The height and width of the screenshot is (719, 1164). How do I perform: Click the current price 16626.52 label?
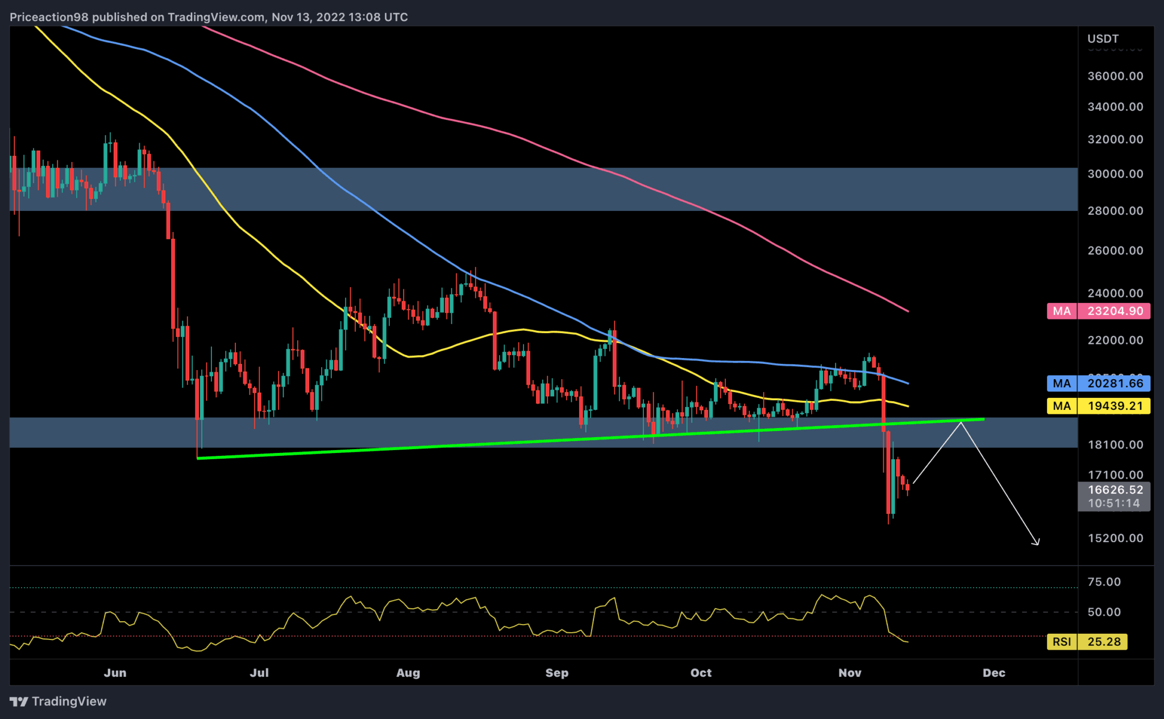[1115, 489]
